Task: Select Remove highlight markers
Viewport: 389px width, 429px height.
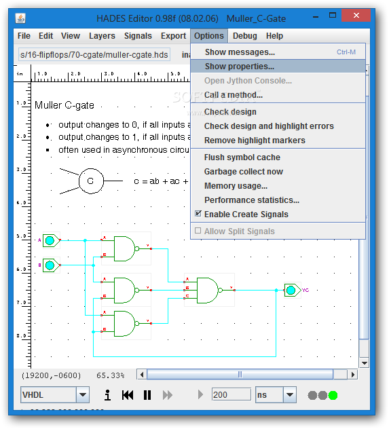Action: 278,140
